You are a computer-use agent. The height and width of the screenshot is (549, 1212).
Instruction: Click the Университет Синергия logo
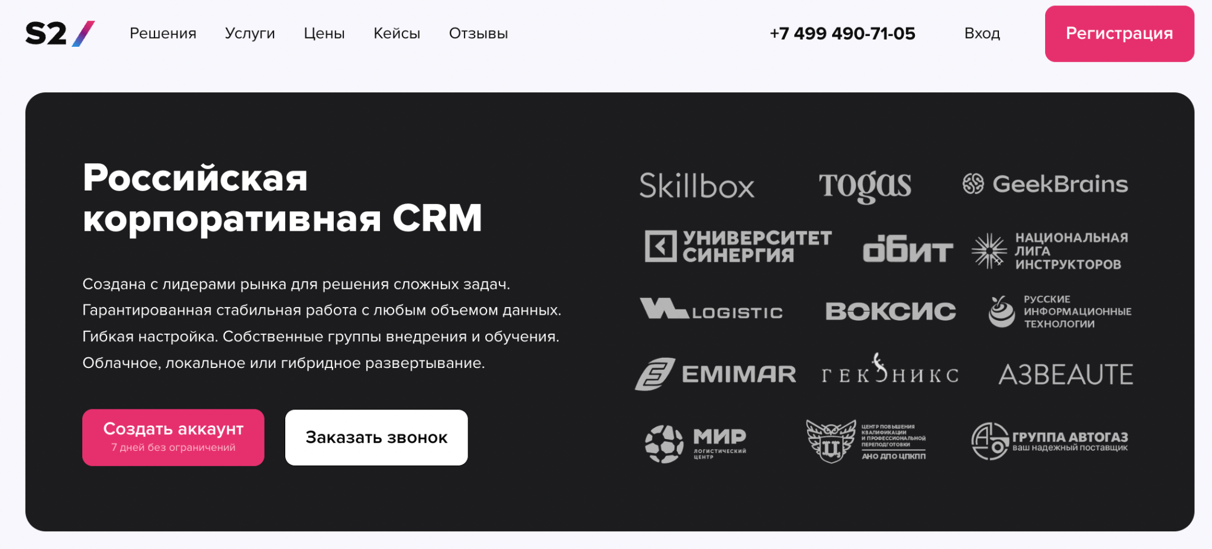(x=737, y=246)
